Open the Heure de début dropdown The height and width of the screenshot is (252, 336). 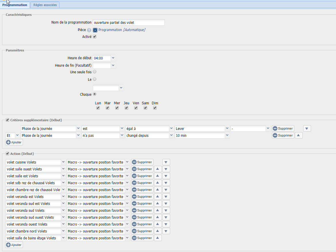(113, 58)
